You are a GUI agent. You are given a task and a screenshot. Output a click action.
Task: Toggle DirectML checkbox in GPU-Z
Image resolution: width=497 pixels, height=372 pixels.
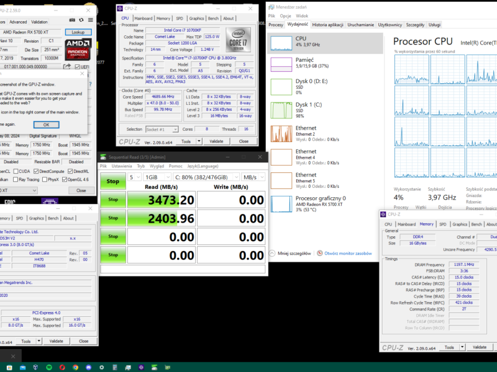tap(70, 171)
